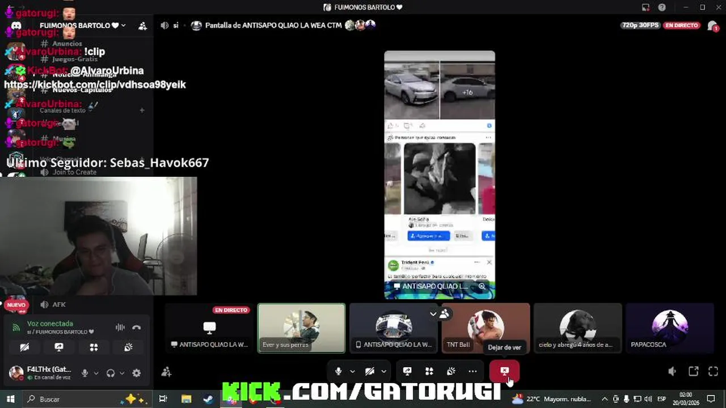Image resolution: width=726 pixels, height=408 pixels.
Task: Mute mic in user panel
Action: click(x=85, y=373)
